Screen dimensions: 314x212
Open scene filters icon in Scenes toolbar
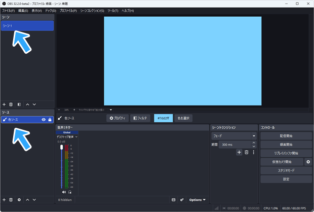19,104
